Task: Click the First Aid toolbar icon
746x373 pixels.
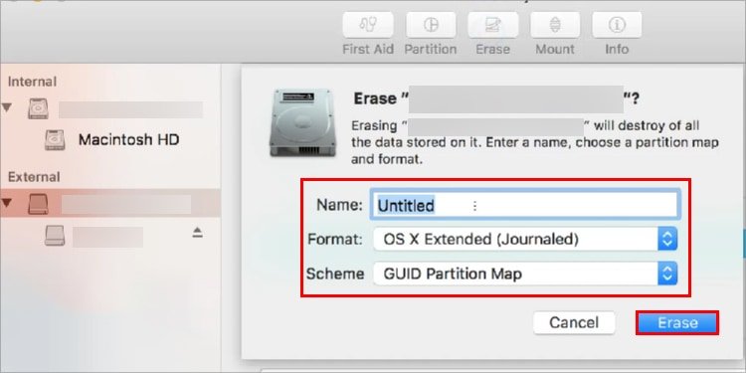Action: [368, 25]
